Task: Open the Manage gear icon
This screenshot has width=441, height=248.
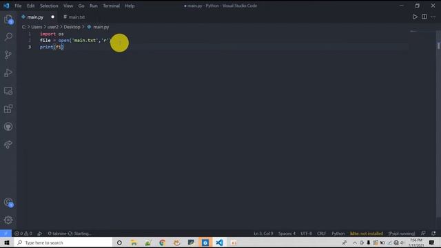Action: point(8,220)
